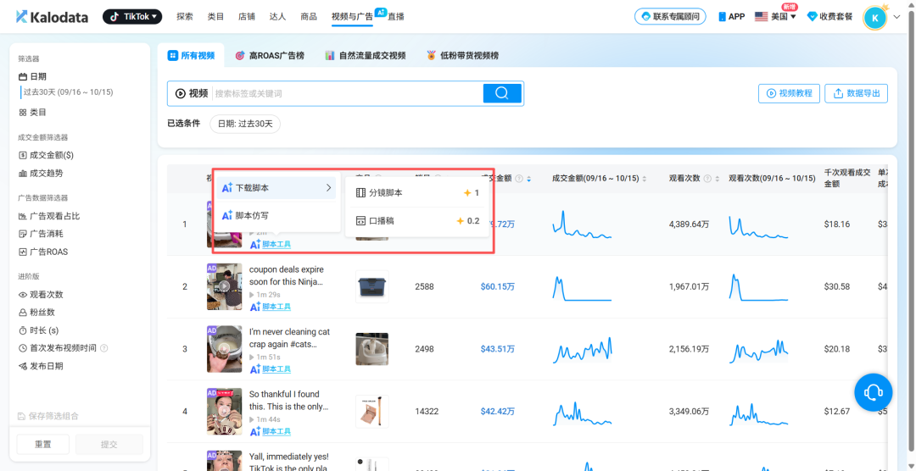Image resolution: width=916 pixels, height=471 pixels.
Task: Open the 达人 menu
Action: pyautogui.click(x=277, y=17)
